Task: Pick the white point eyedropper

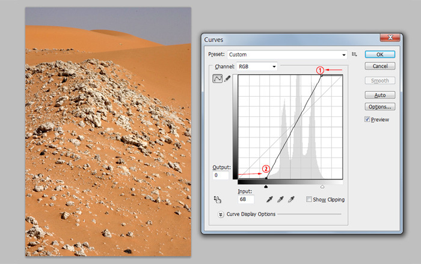Action: pyautogui.click(x=291, y=199)
